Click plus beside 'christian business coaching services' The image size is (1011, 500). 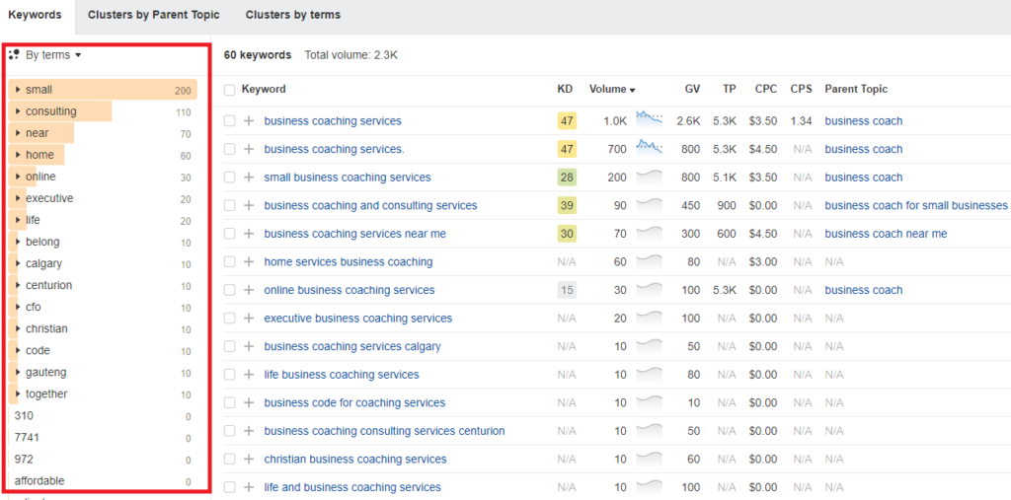(x=249, y=460)
